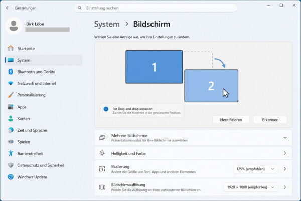The height and width of the screenshot is (201, 301).
Task: Open Bildschirmauflösung details chevron arrow
Action: tap(285, 187)
